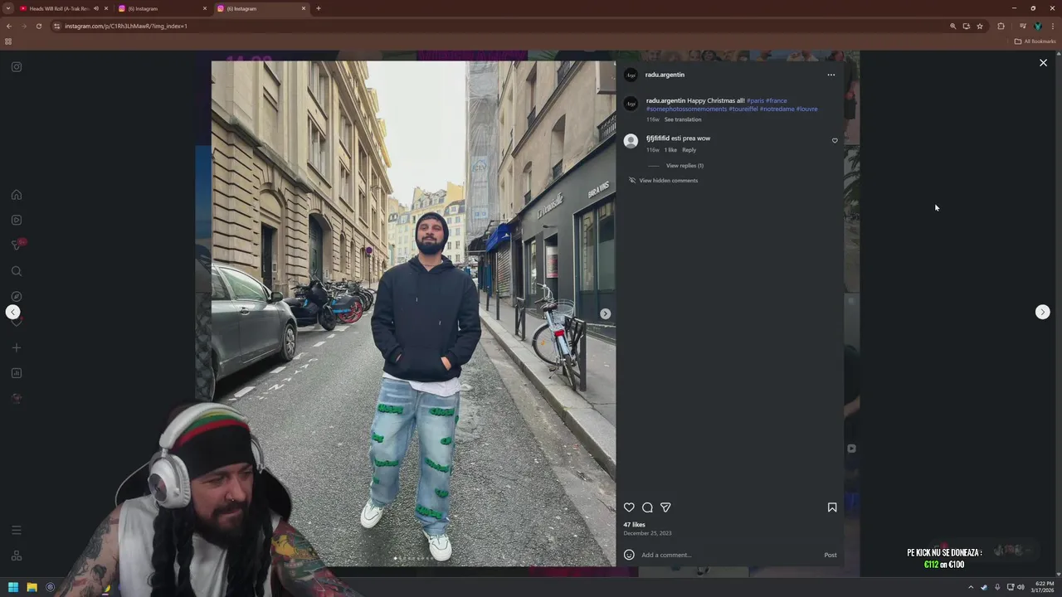Close the post viewer with X
The image size is (1062, 597).
tap(1043, 63)
